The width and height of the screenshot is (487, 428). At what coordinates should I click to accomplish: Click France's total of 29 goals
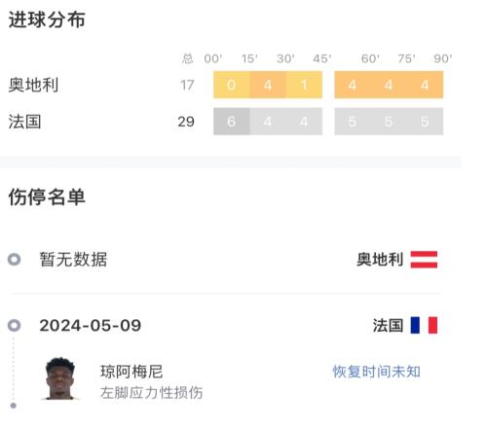186,122
